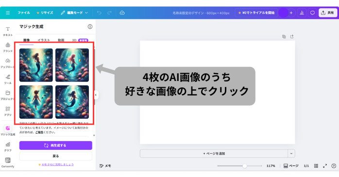Open the comments speech bubble icon
Screen dimensions: 339x177
(312, 13)
